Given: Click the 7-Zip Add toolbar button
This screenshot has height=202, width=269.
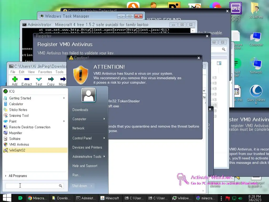Looking at the screenshot, I should (15, 81).
